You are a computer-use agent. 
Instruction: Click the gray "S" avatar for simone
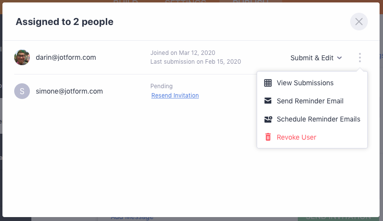22,91
